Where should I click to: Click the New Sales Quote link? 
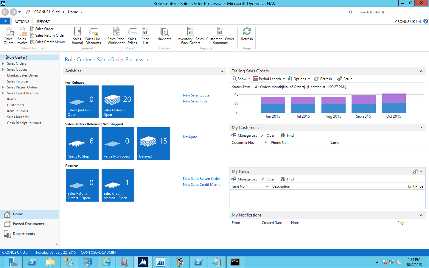[x=196, y=95]
